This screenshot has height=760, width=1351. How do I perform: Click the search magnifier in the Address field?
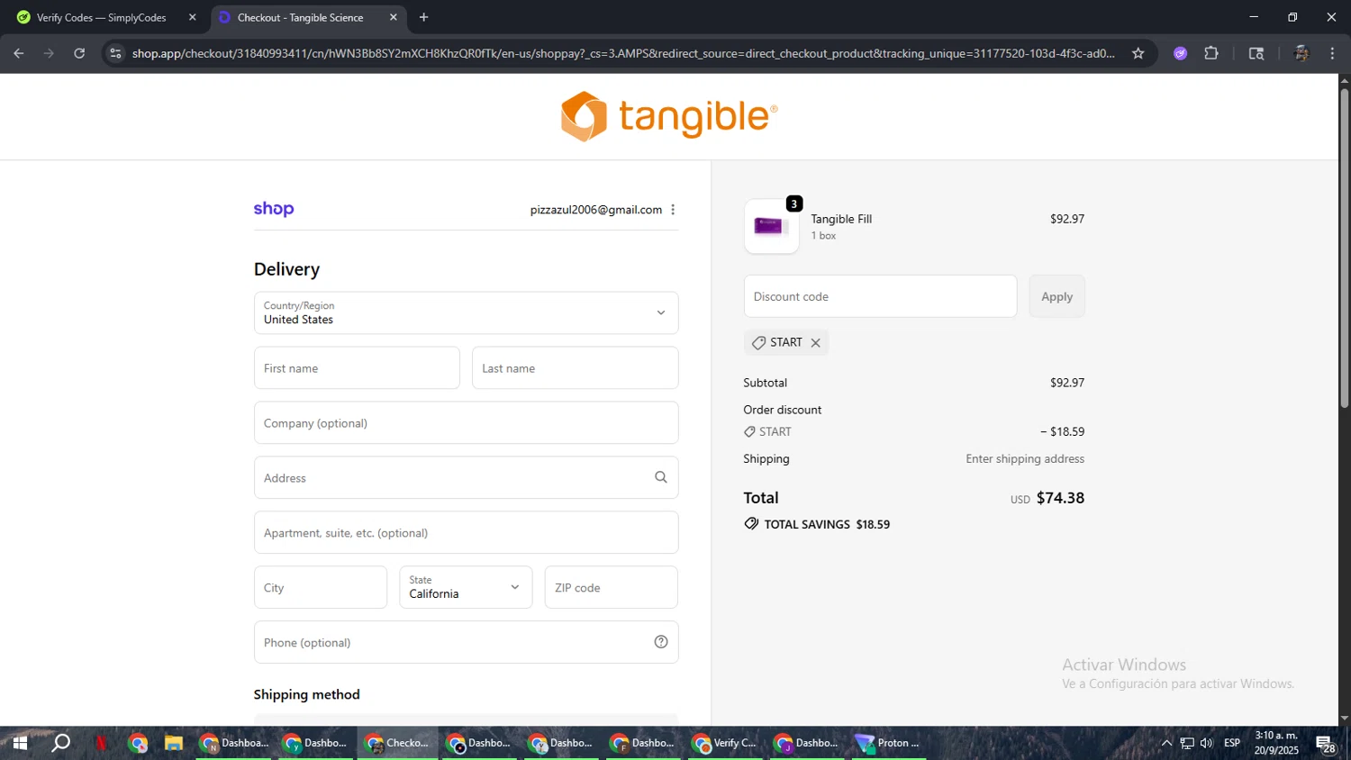[661, 477]
